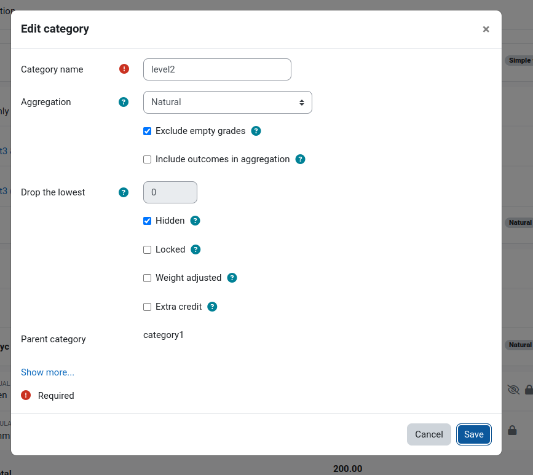Save the category changes
533x475 pixels.
tap(474, 434)
